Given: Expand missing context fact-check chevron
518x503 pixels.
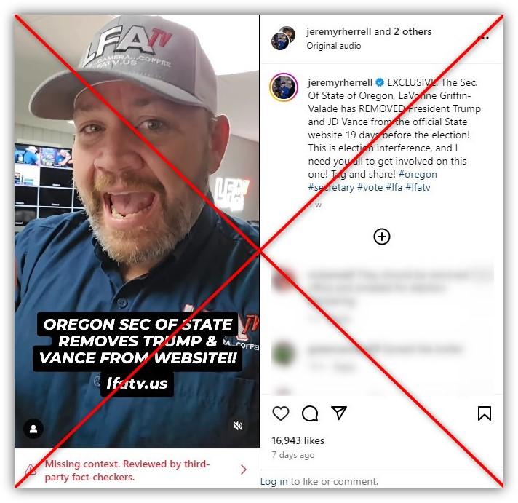Looking at the screenshot, I should (244, 470).
